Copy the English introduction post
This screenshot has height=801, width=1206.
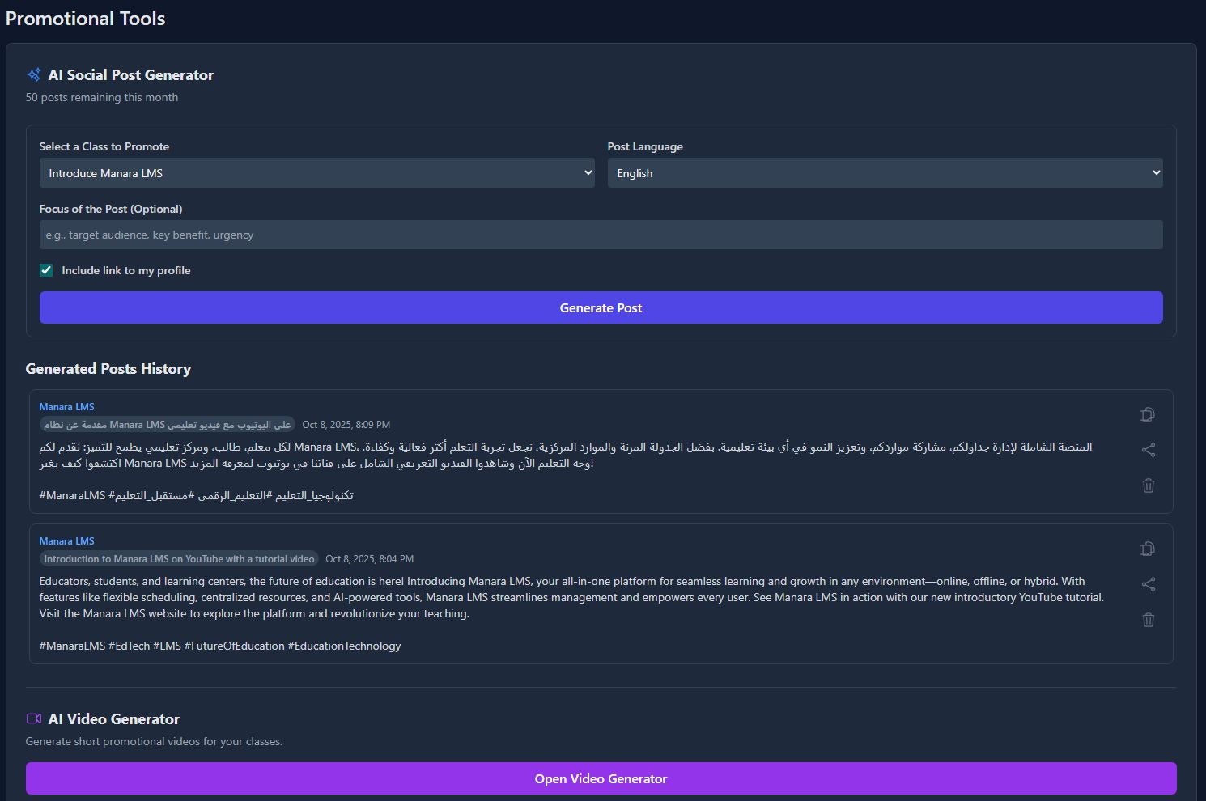click(x=1147, y=549)
